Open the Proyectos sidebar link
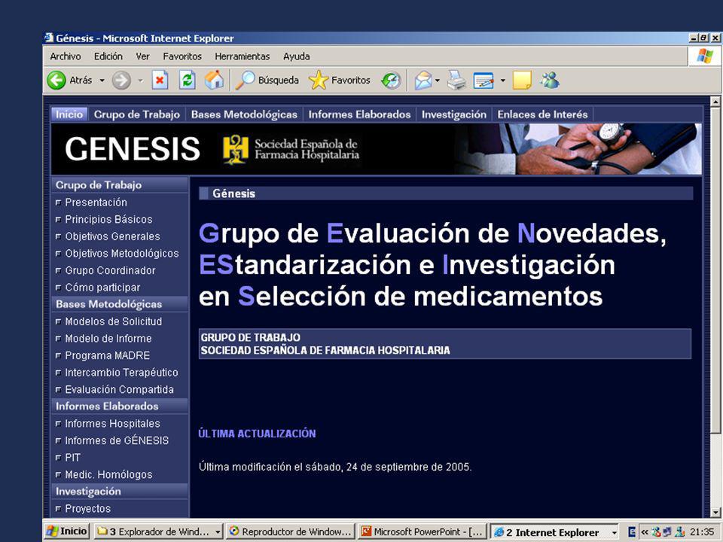 (x=87, y=509)
